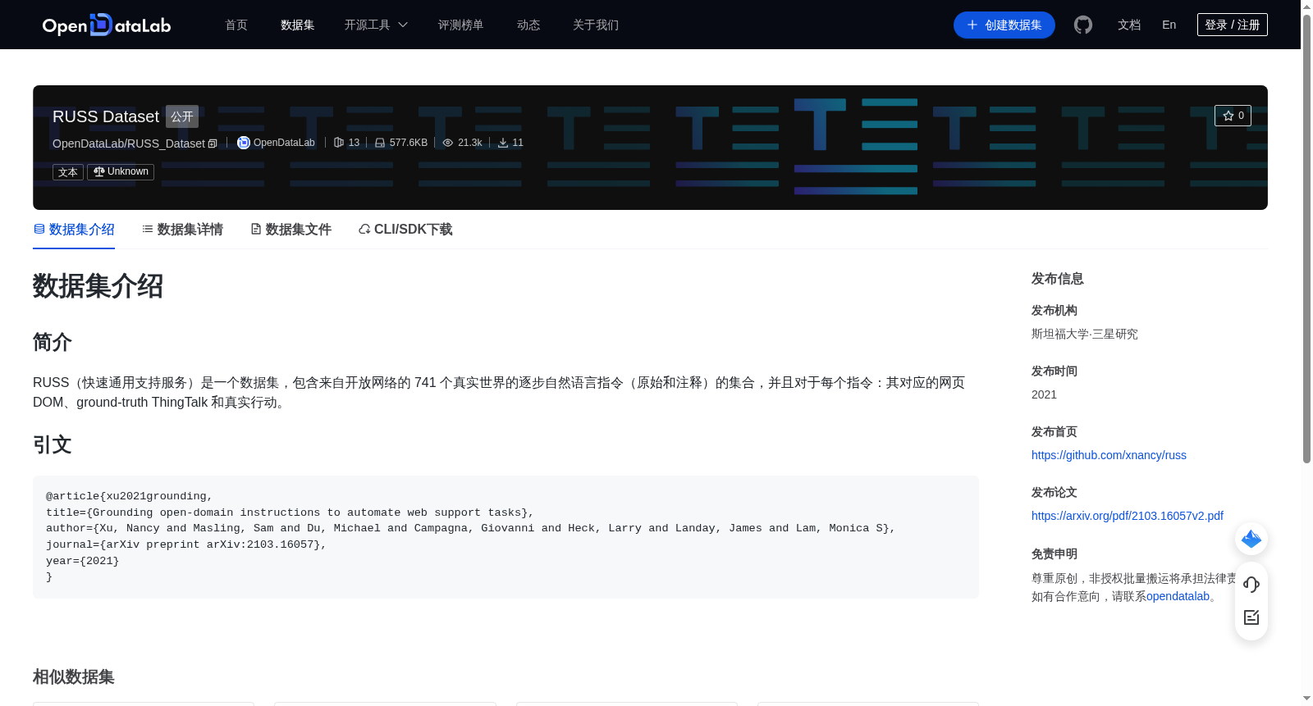Open customer support headset icon
This screenshot has width=1313, height=706.
1251,584
